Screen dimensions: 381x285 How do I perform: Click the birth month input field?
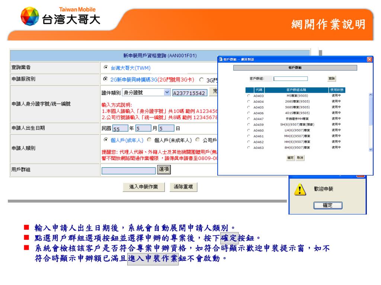coord(143,128)
